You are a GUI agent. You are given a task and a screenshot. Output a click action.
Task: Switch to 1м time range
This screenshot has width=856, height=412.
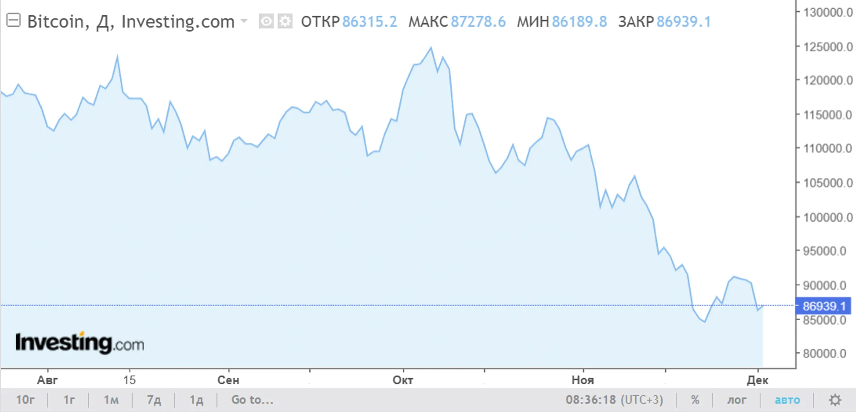[x=111, y=400]
